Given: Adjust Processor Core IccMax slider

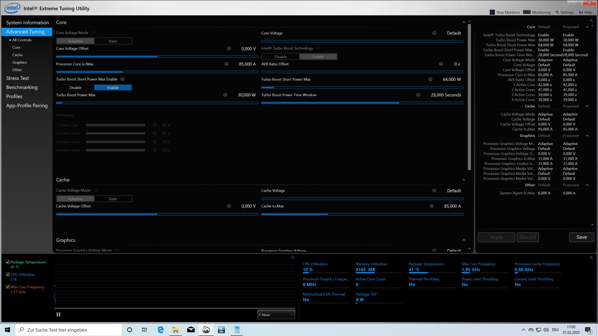Looking at the screenshot, I should point(157,72).
